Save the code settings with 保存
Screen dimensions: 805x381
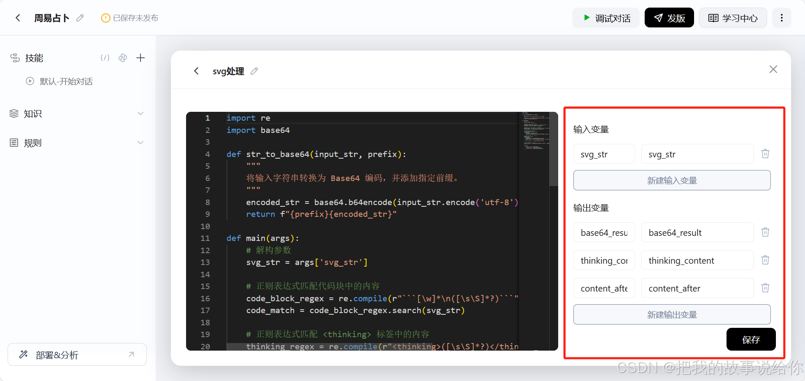[751, 339]
